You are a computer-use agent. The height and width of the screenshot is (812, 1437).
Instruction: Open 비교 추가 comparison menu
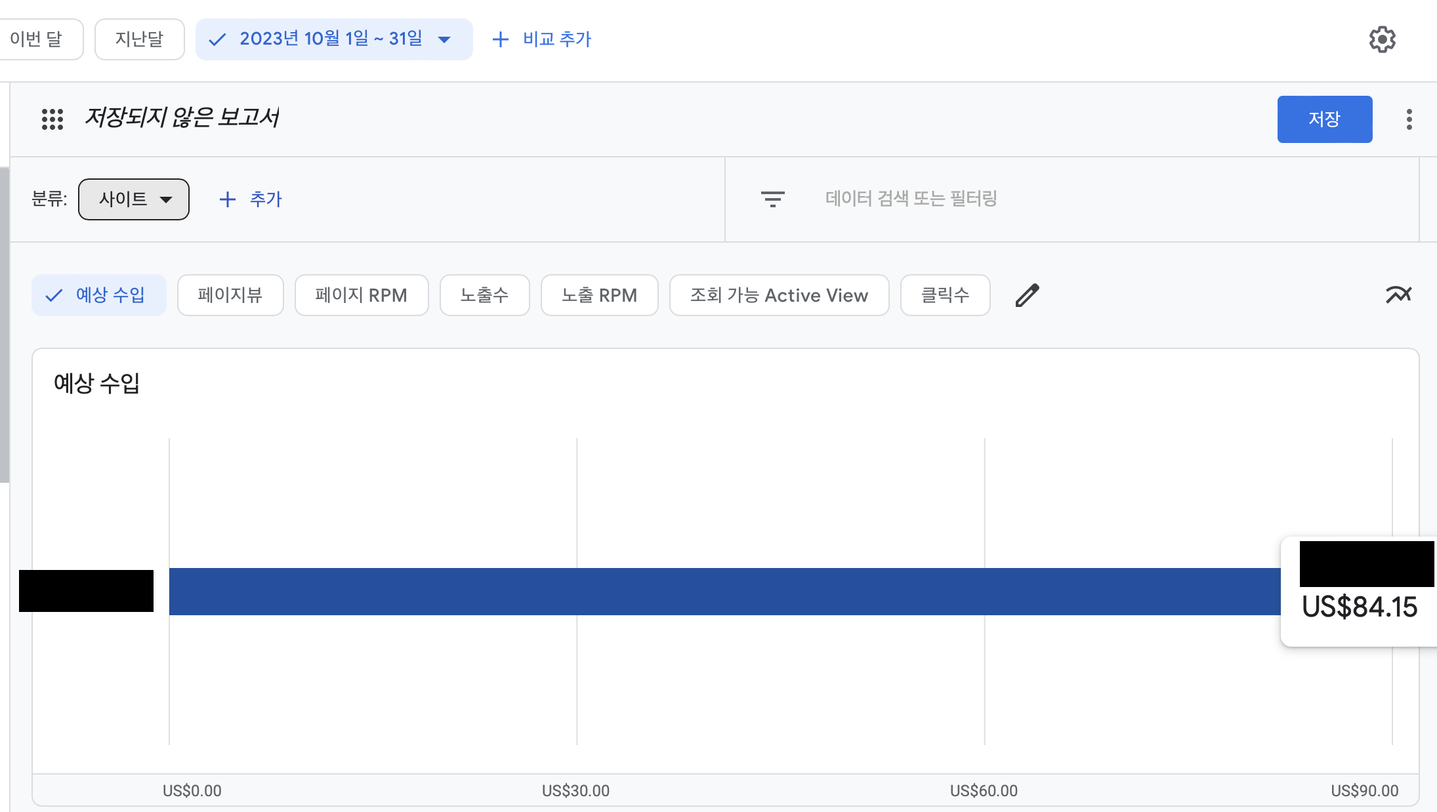coord(541,39)
